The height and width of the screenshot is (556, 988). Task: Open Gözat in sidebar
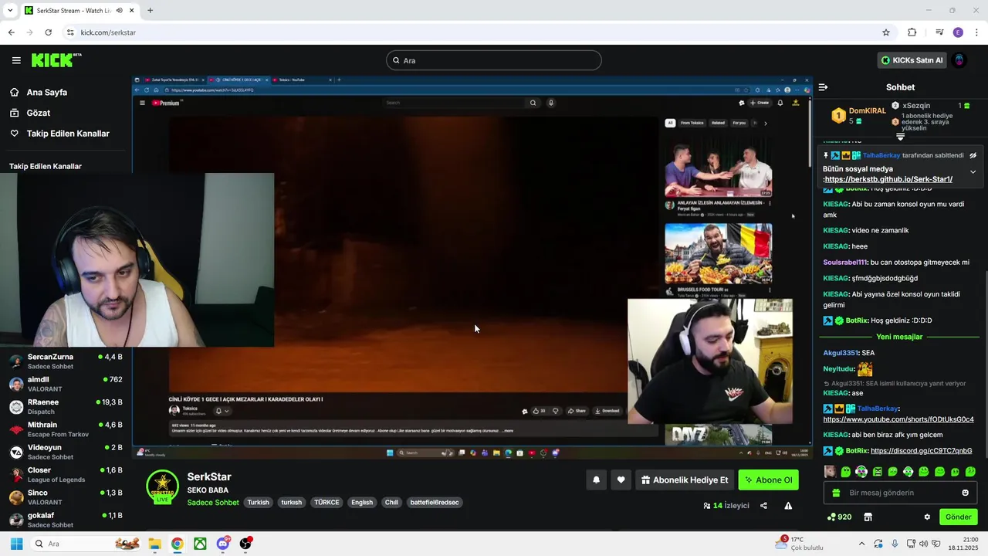[39, 113]
